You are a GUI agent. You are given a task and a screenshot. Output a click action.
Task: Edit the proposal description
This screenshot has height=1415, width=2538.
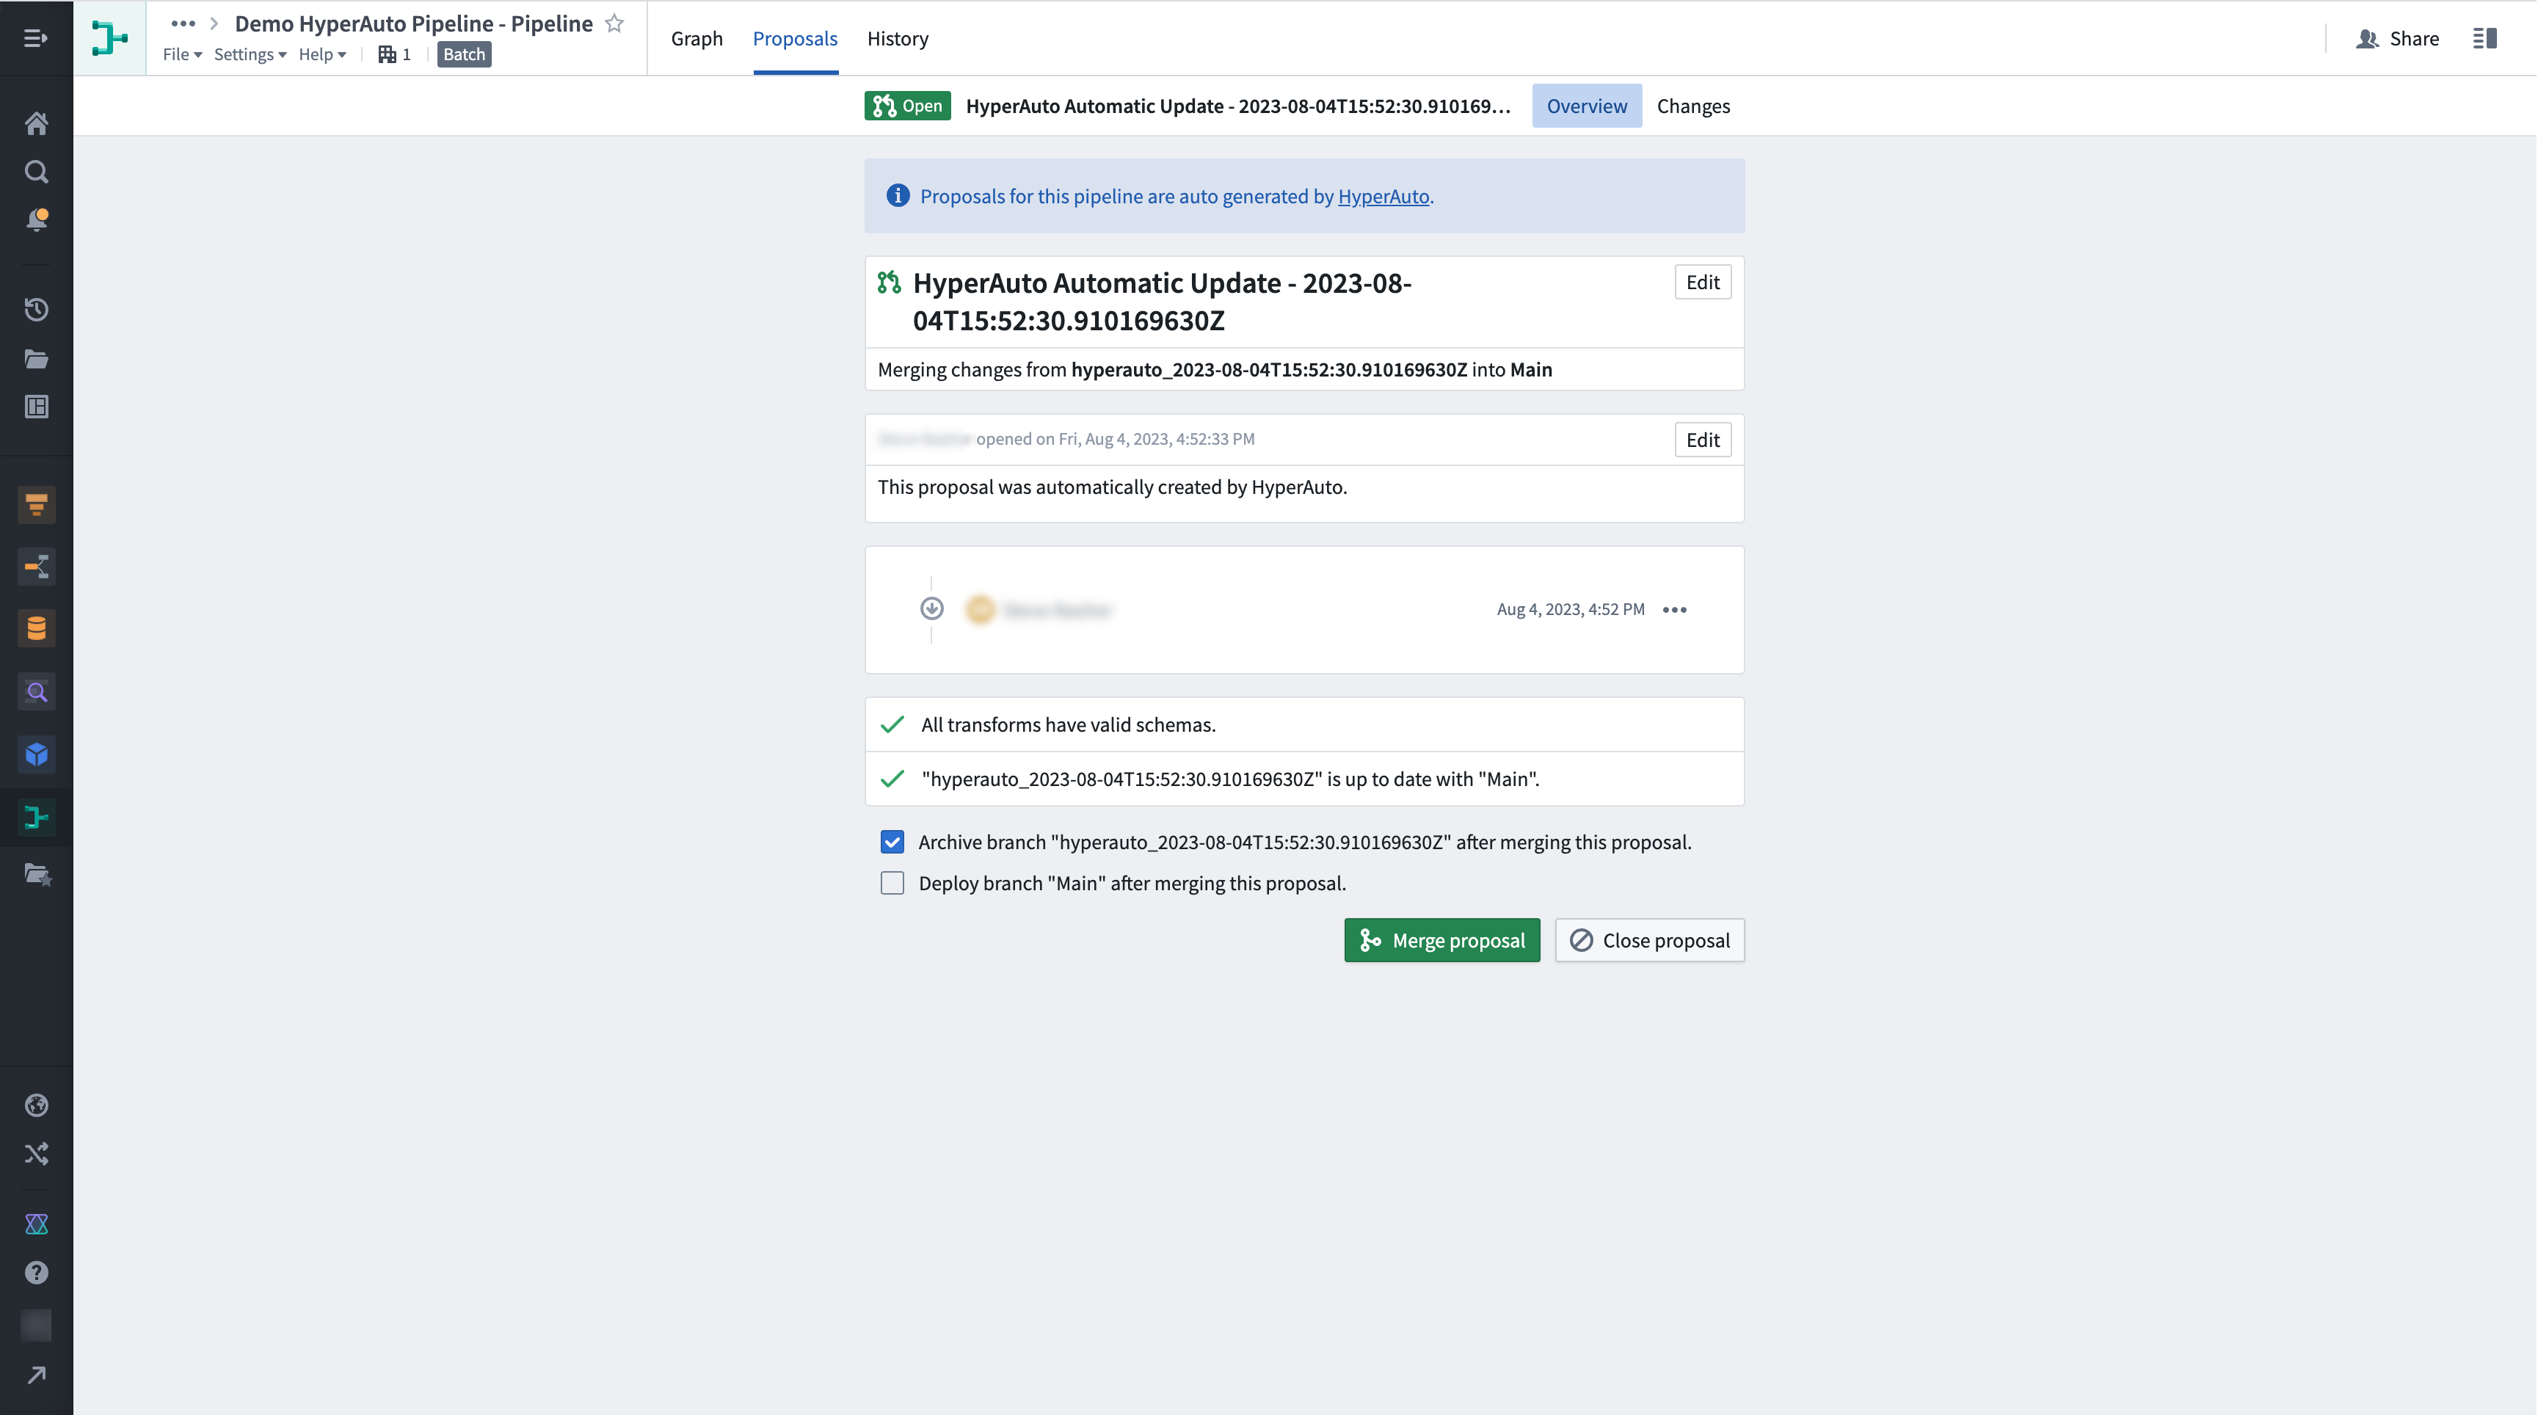click(x=1703, y=440)
